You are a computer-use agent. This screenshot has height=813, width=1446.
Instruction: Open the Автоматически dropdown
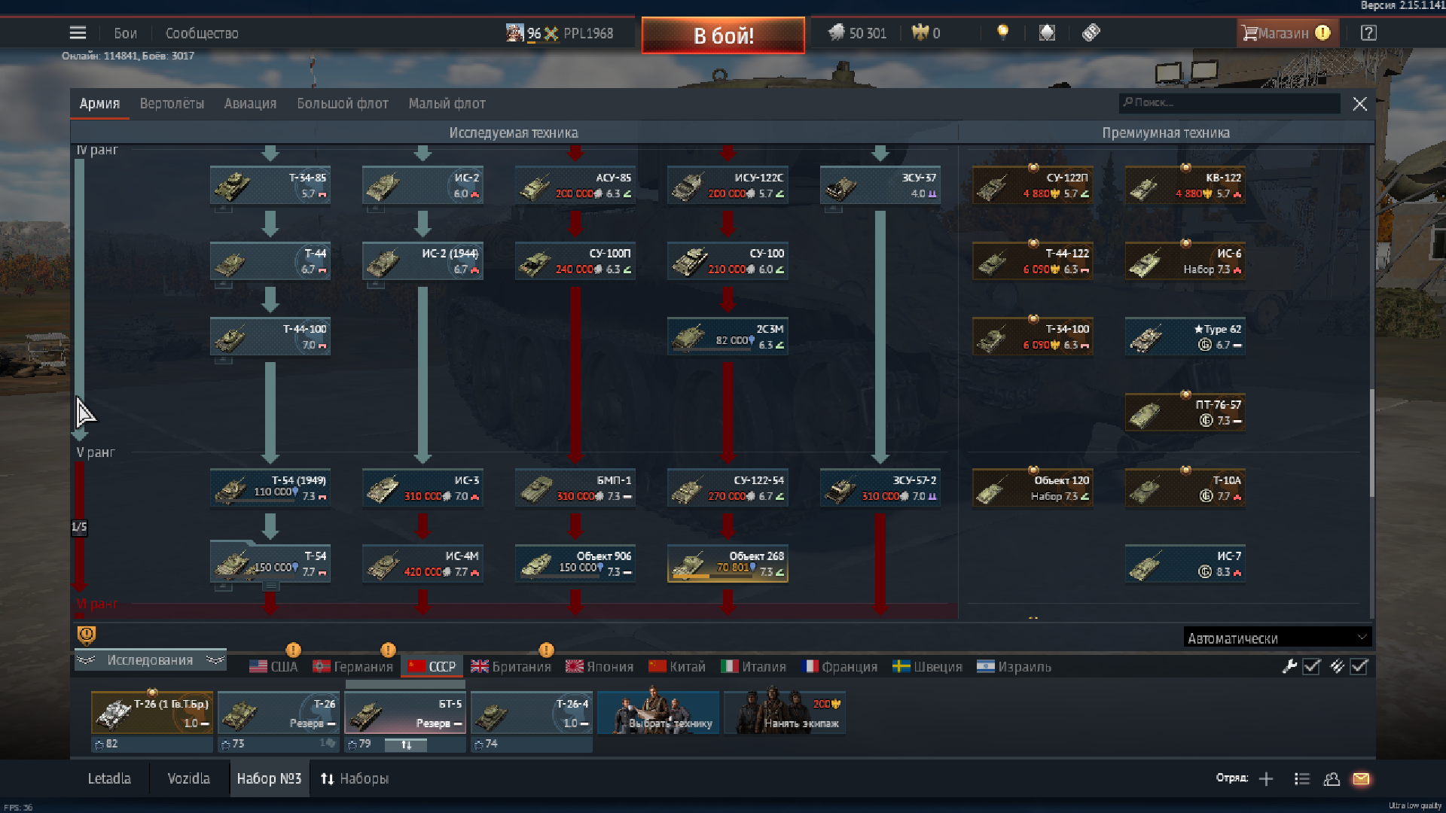coord(1277,638)
